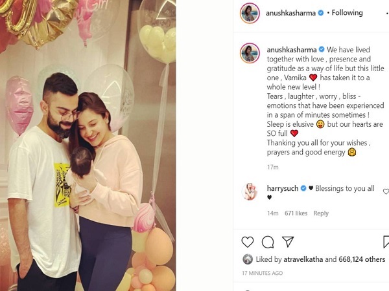The height and width of the screenshot is (291, 389).
Task: Like harrysuch's comment with small heart
Action: point(386,191)
